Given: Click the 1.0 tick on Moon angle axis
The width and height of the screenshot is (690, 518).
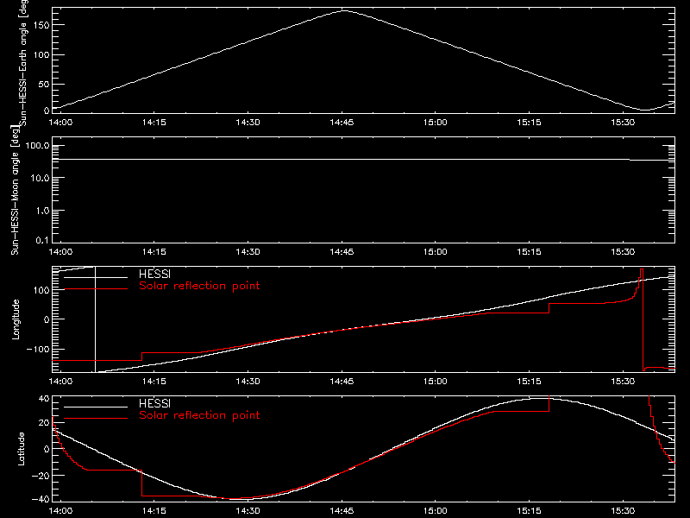Looking at the screenshot, I should coord(42,211).
